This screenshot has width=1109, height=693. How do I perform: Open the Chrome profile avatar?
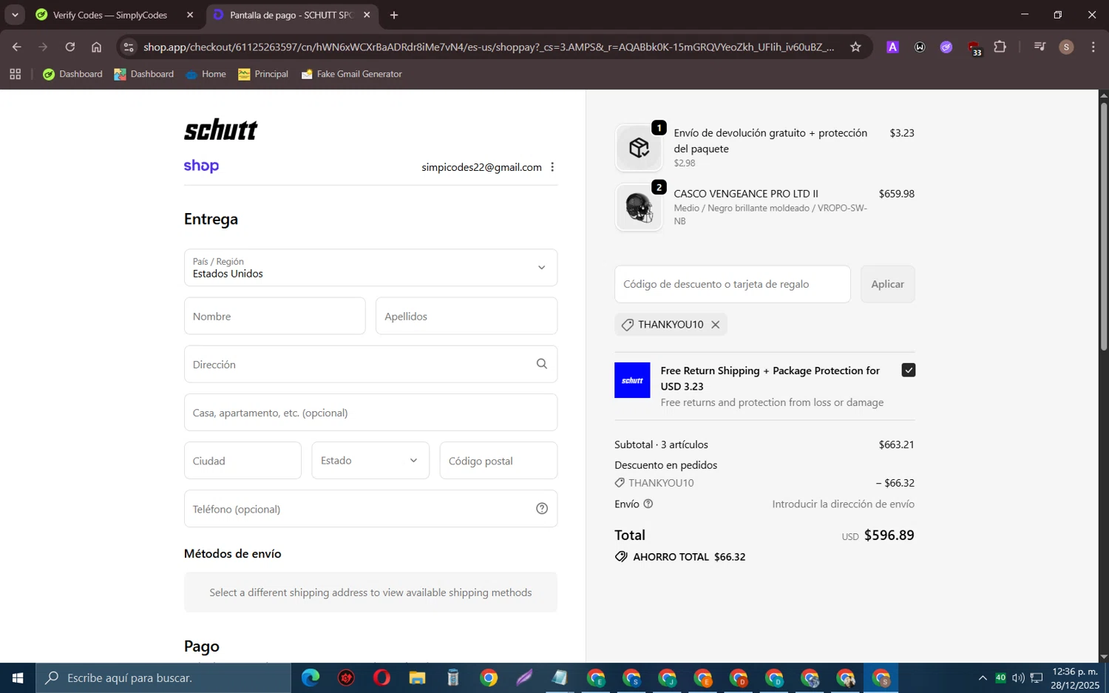point(1066,47)
